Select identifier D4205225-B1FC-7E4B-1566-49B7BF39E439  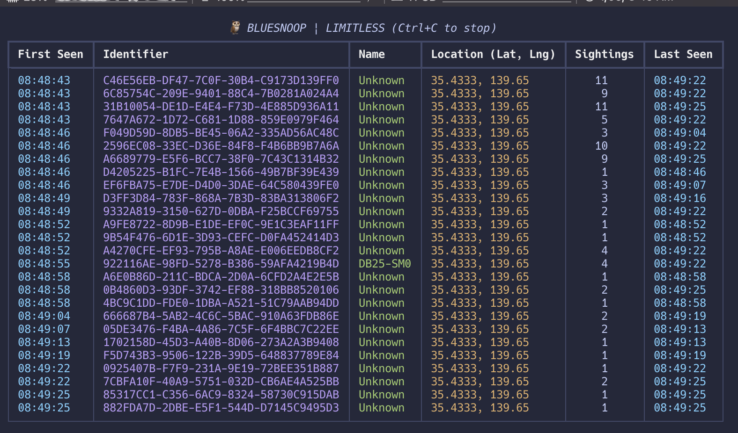pos(221,172)
